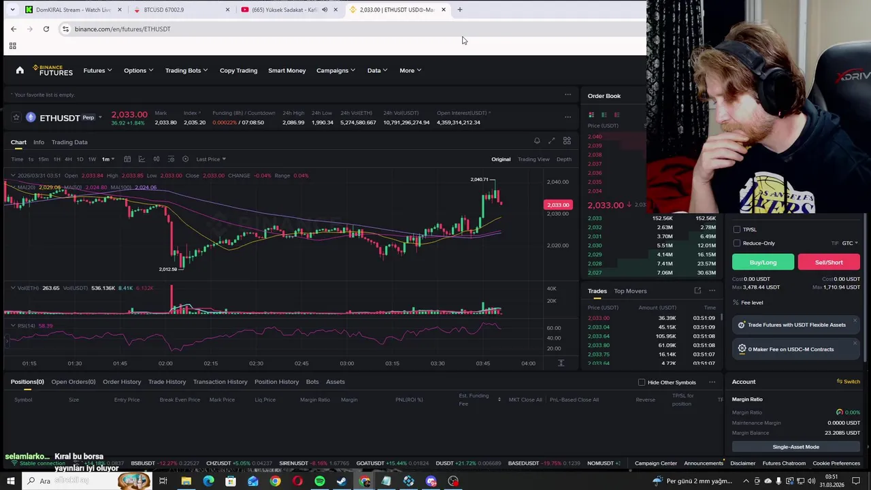This screenshot has width=871, height=490.
Task: Switch chart to Trading View
Action: (533, 159)
